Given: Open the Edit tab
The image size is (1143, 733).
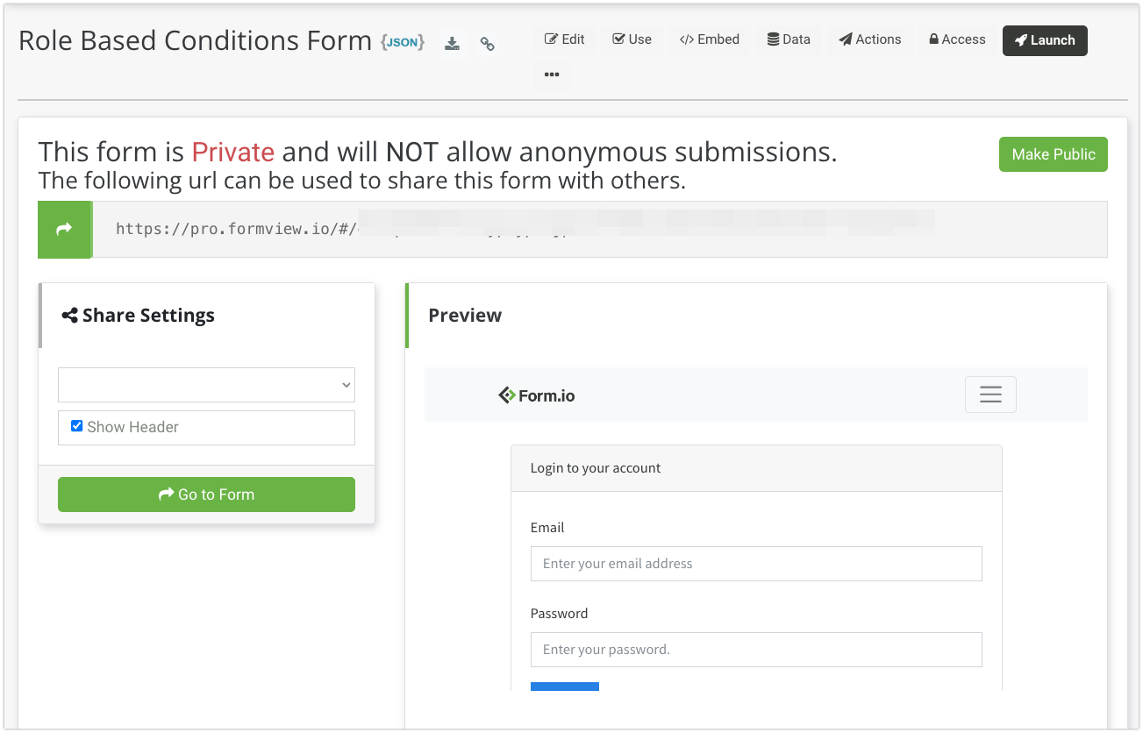Looking at the screenshot, I should pos(564,39).
